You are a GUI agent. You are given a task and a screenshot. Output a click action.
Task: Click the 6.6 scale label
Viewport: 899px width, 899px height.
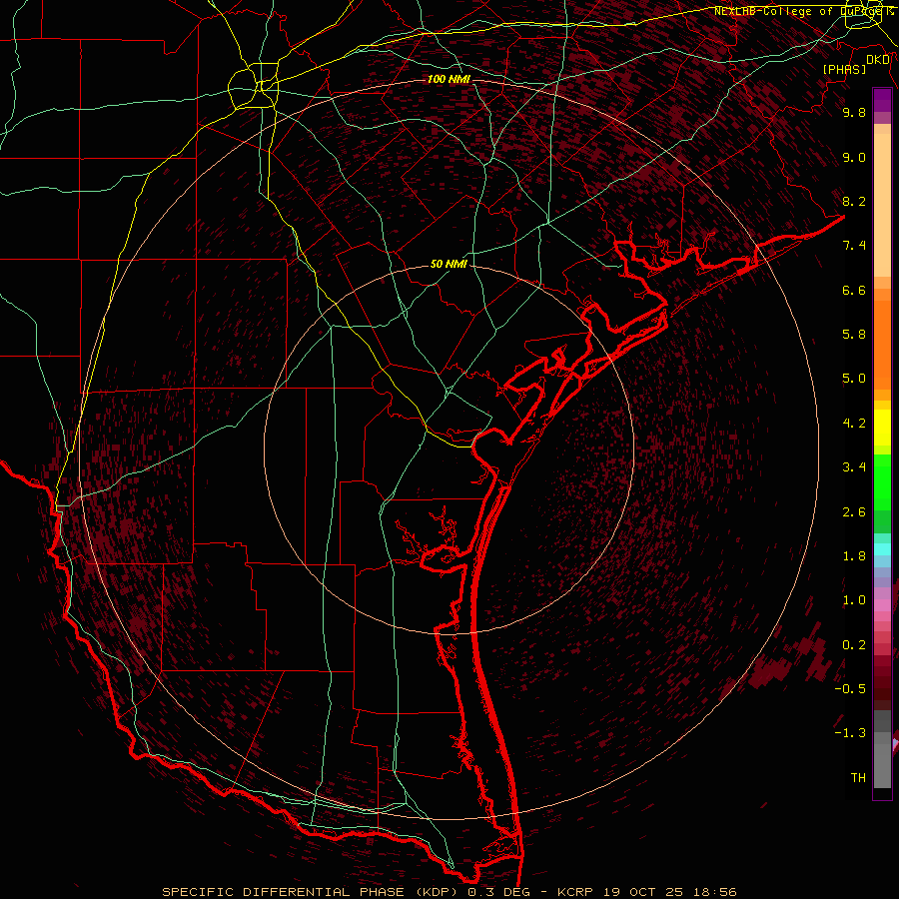854,290
